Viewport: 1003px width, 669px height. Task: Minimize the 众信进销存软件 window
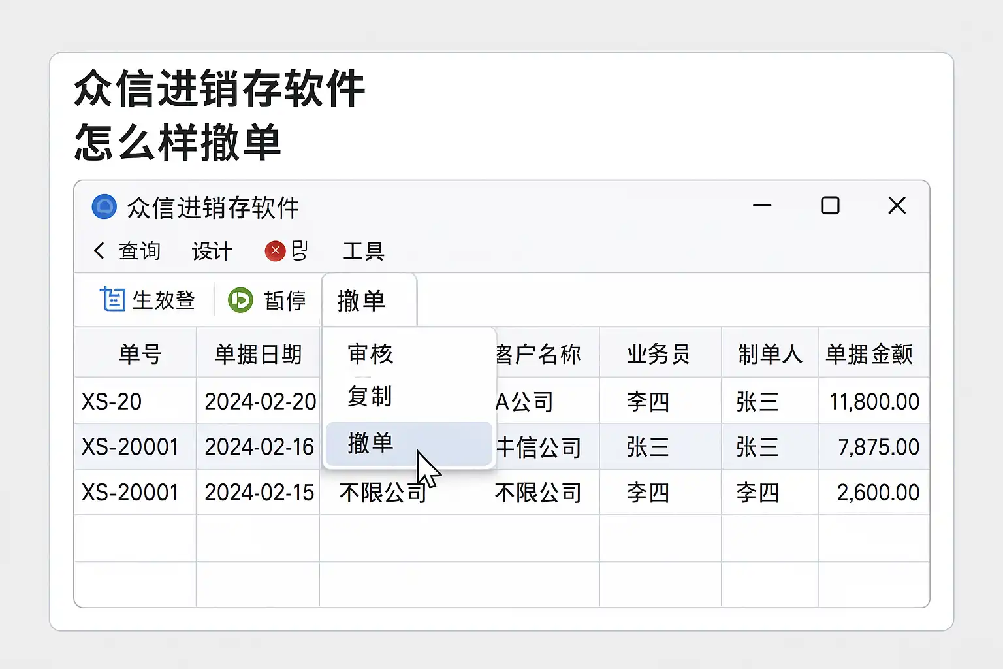pos(762,206)
